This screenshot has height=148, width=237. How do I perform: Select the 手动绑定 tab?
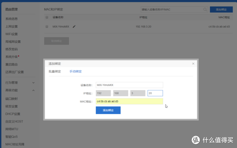[x=75, y=72]
